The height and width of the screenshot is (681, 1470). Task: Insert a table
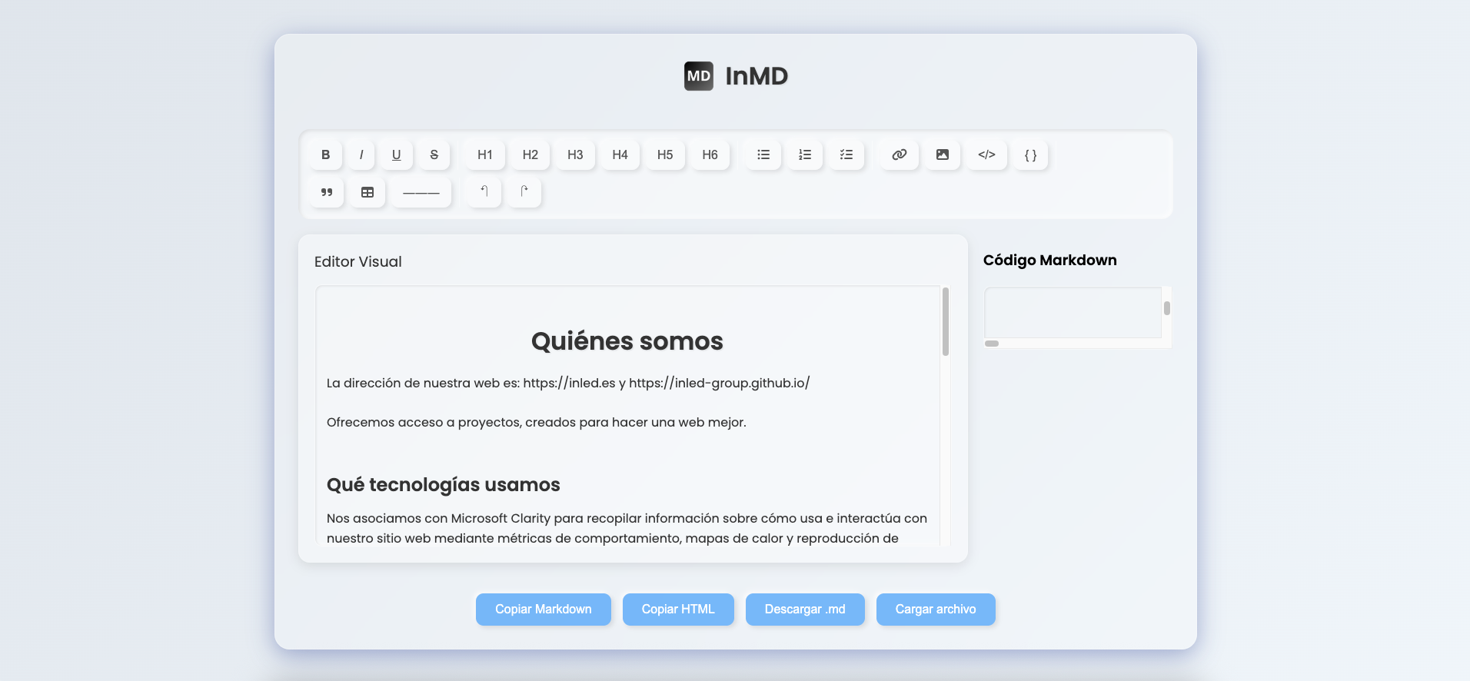367,192
